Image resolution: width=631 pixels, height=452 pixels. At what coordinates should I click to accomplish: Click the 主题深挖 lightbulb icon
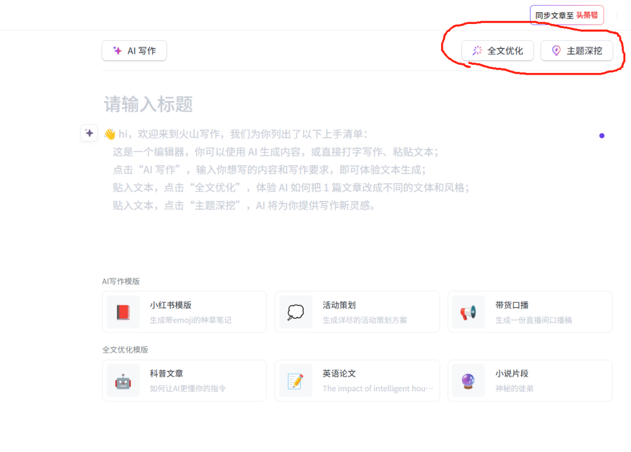click(x=557, y=50)
